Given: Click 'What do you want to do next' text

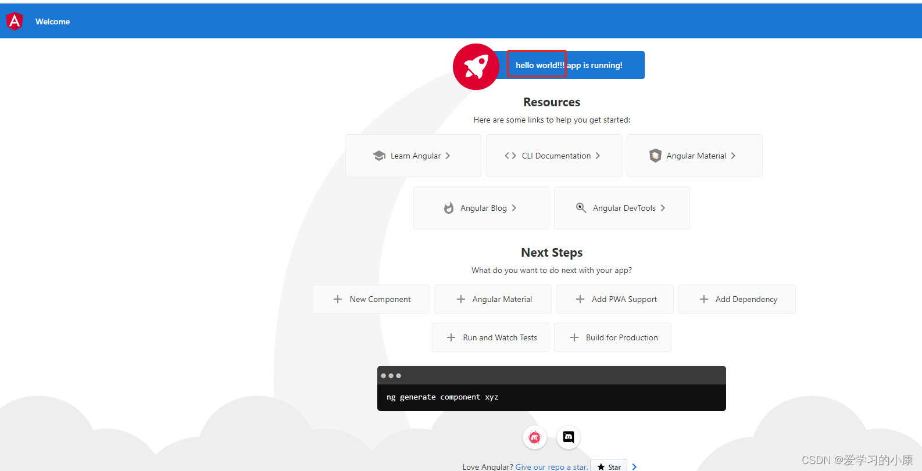Looking at the screenshot, I should point(552,270).
